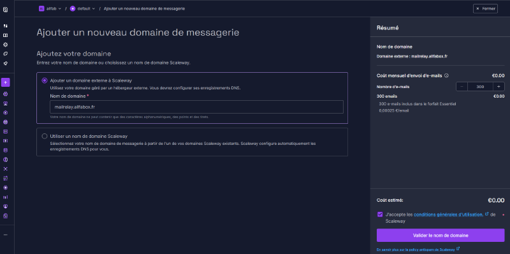The width and height of the screenshot is (510, 254).
Task: Select 'Ajouter un domaine externe à Scaleway' radio
Action: [x=45, y=80]
